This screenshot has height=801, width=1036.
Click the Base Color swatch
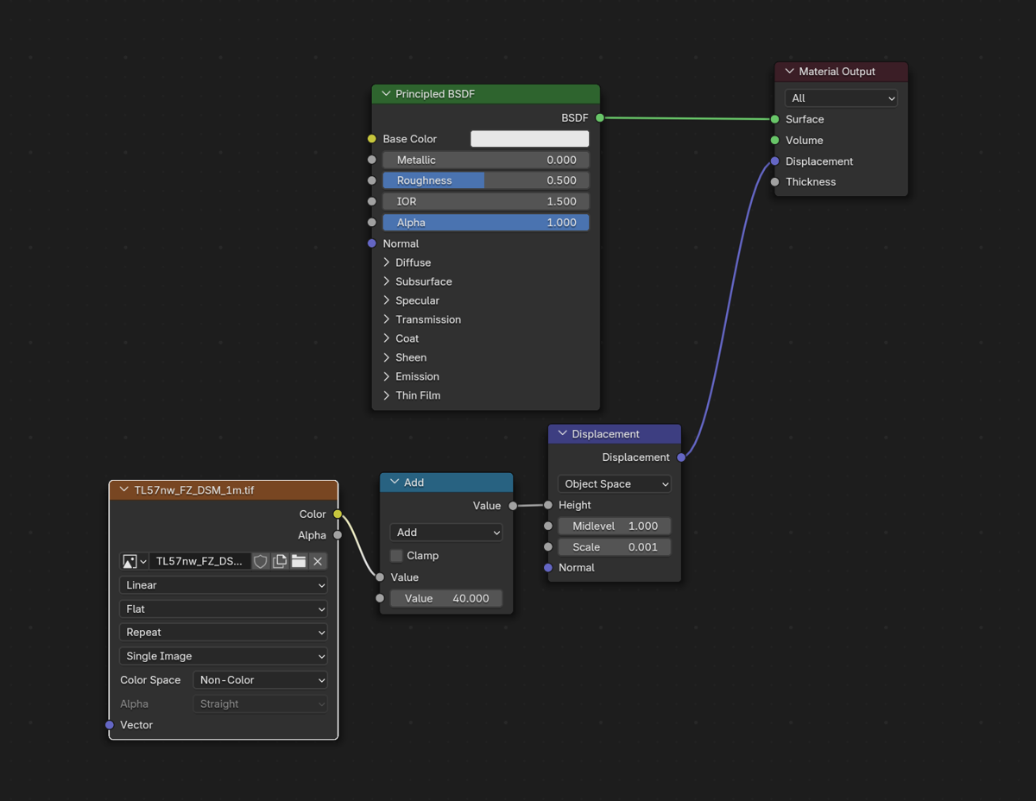(529, 139)
